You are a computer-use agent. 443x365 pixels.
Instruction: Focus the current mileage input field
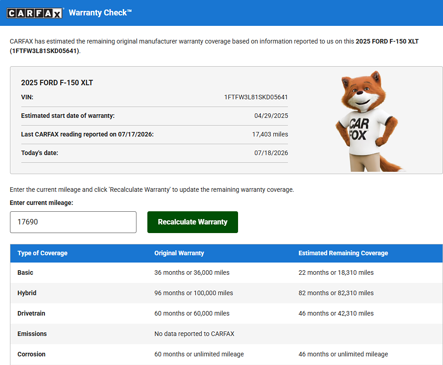73,222
